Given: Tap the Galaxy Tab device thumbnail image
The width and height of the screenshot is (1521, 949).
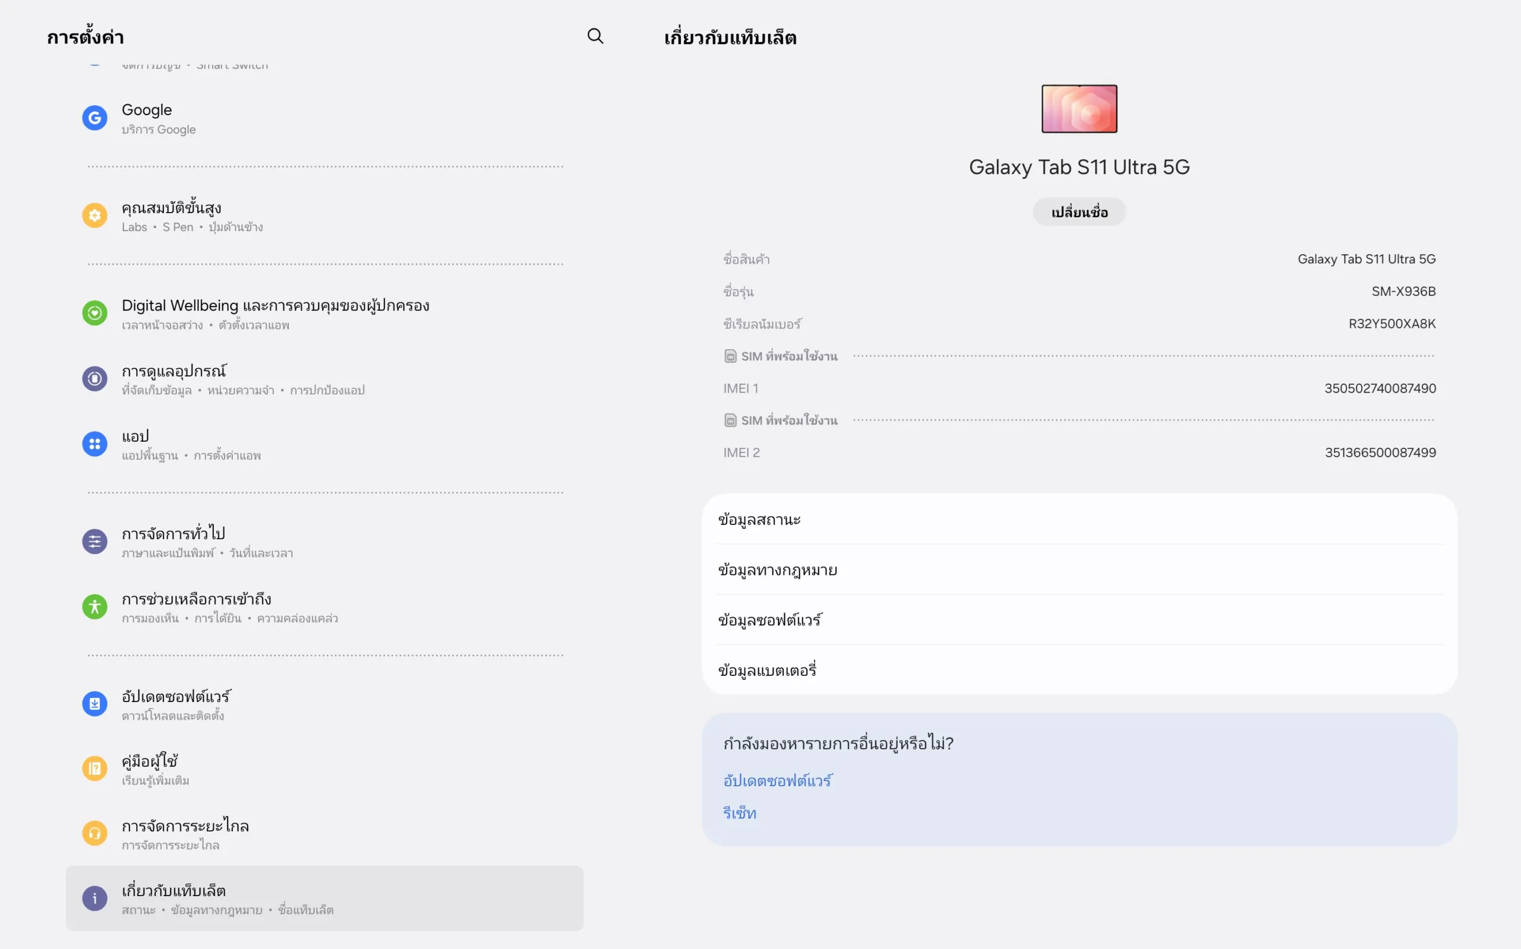Looking at the screenshot, I should tap(1079, 109).
